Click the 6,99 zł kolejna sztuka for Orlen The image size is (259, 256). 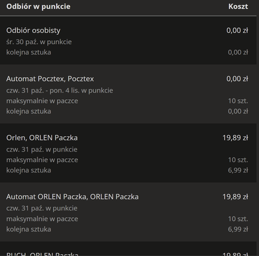[x=238, y=170]
